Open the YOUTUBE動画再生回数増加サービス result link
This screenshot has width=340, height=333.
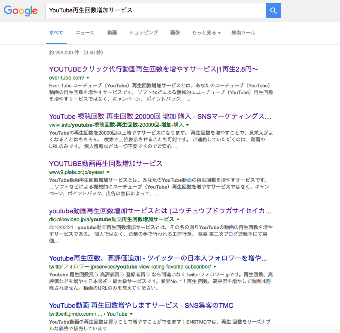[106, 163]
